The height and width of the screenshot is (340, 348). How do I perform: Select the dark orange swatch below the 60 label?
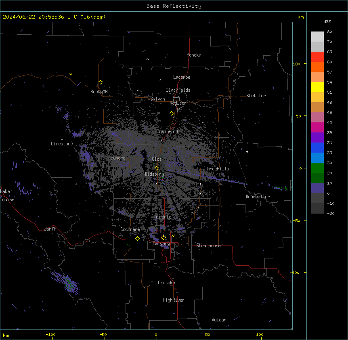point(317,67)
